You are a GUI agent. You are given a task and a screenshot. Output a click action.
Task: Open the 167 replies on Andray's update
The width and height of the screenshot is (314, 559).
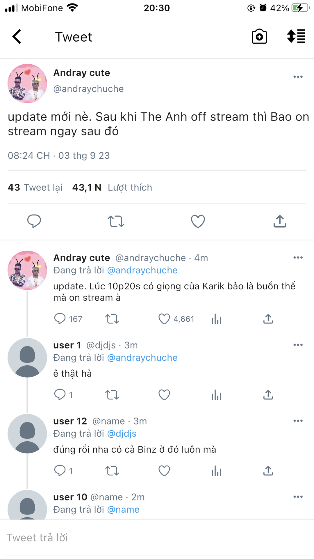point(68,319)
